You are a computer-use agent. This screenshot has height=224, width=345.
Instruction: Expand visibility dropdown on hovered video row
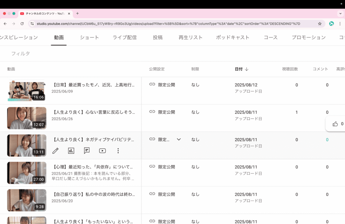pyautogui.click(x=179, y=139)
